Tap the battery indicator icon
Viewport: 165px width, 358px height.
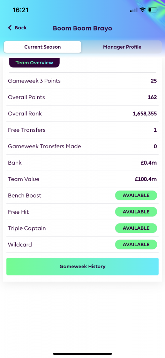(x=153, y=10)
